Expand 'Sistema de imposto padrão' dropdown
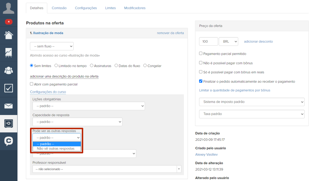 point(252,102)
